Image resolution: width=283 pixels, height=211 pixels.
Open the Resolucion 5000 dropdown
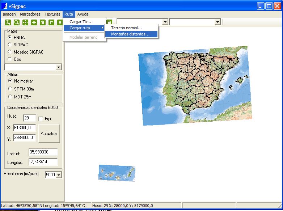59,175
